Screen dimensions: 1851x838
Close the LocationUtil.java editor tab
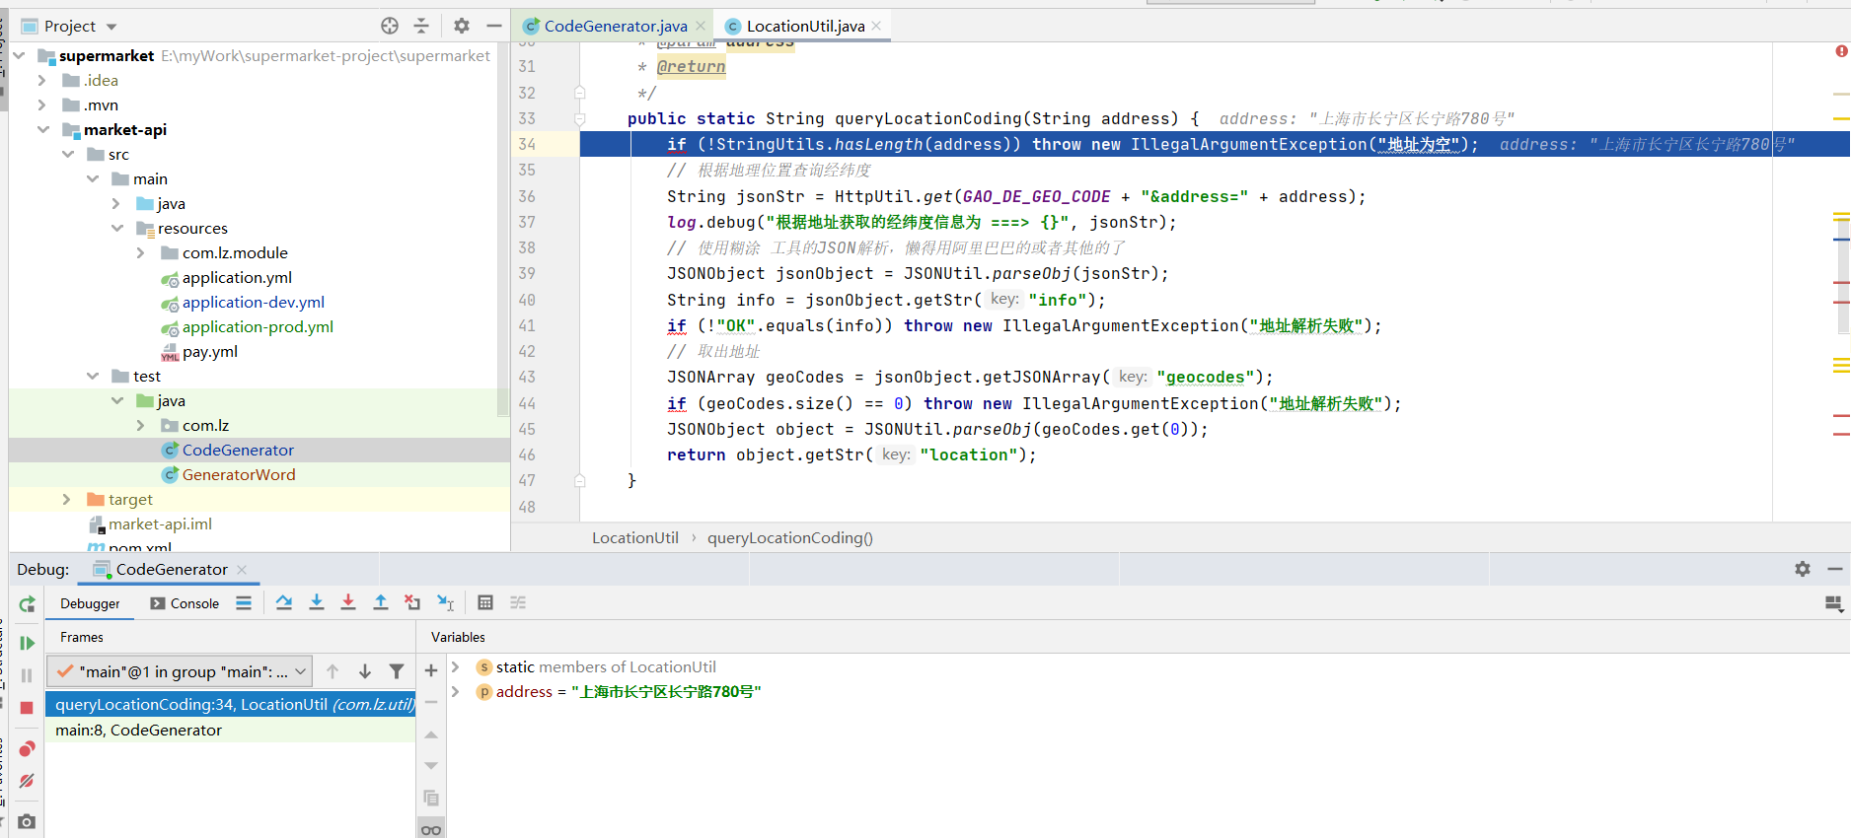pos(876,26)
